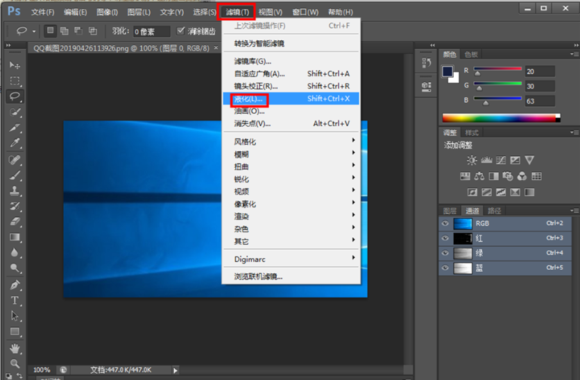Image resolution: width=580 pixels, height=380 pixels.
Task: Toggle visibility of the 红 channel
Action: tap(445, 238)
